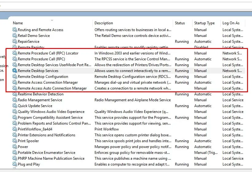The image size is (252, 172).
Task: Select Remote Desktop Services UserMode Port Redirector
Action: tap(54, 65)
